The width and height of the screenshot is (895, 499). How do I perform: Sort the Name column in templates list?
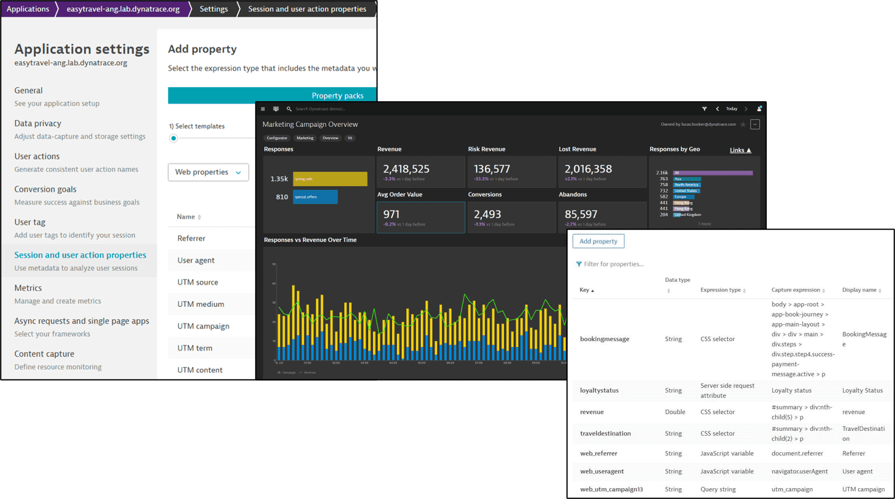[199, 217]
